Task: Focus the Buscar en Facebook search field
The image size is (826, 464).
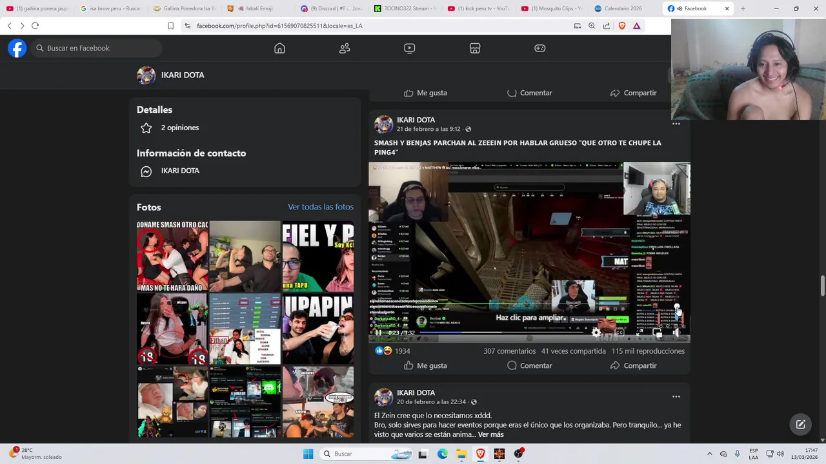Action: (x=97, y=48)
